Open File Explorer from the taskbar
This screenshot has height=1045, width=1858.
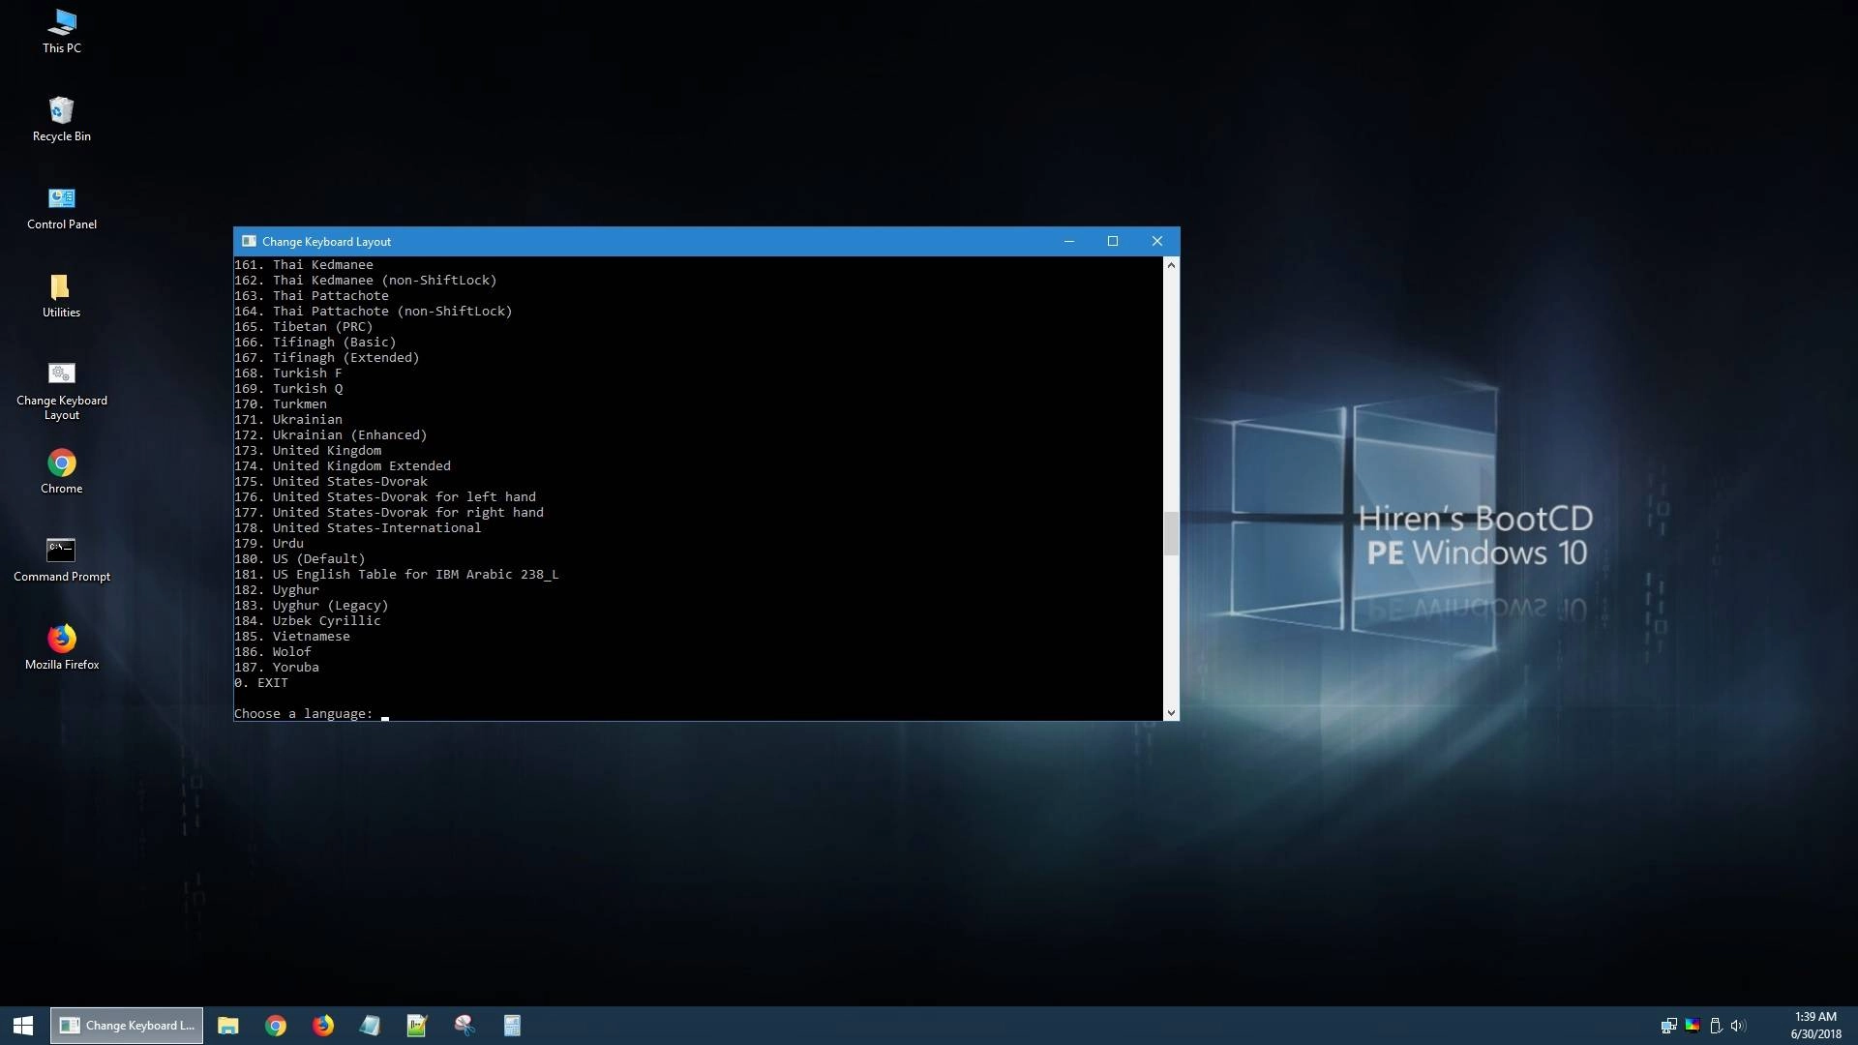(x=227, y=1025)
